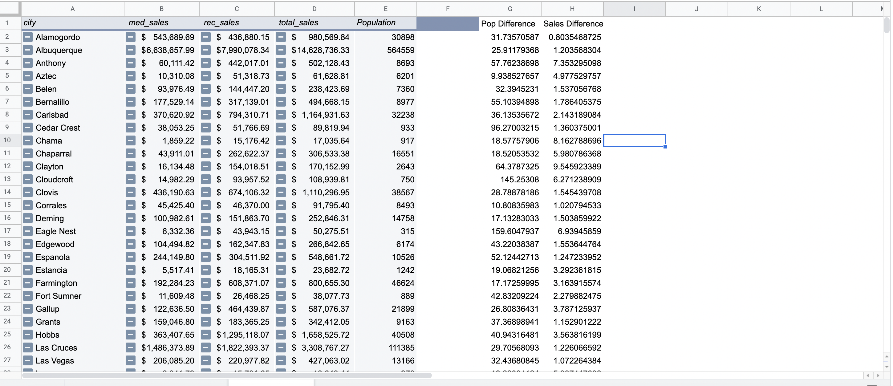Click the minus icon in Cedar Crest med_sales
893x386 pixels.
tap(131, 128)
